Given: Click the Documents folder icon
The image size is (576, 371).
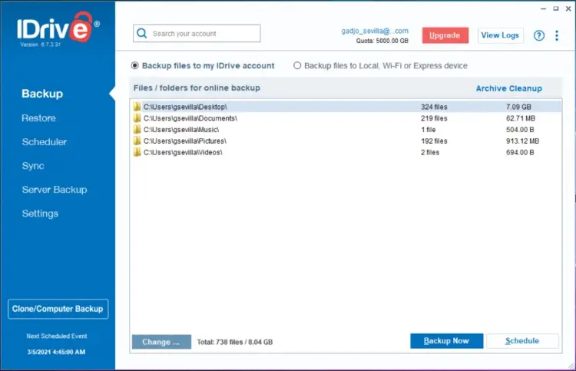Looking at the screenshot, I should tap(137, 118).
